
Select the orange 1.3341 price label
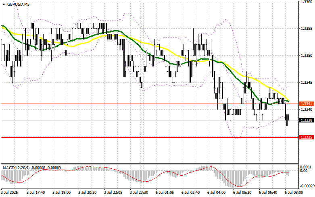click(307, 104)
